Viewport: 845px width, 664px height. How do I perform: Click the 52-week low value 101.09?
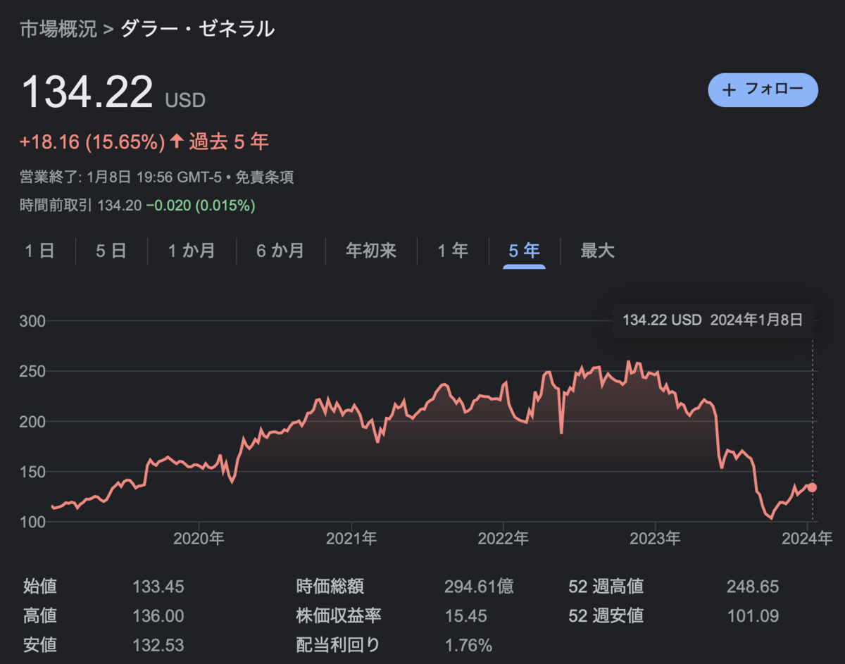pyautogui.click(x=753, y=617)
